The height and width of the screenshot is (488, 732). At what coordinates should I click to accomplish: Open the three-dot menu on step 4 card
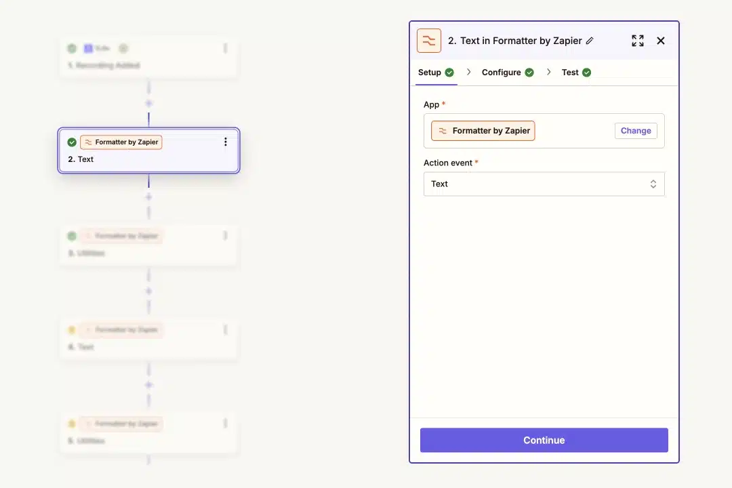[x=226, y=329]
